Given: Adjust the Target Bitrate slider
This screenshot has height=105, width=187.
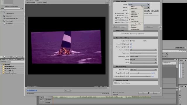Looking at the screenshot, I should [138, 73].
